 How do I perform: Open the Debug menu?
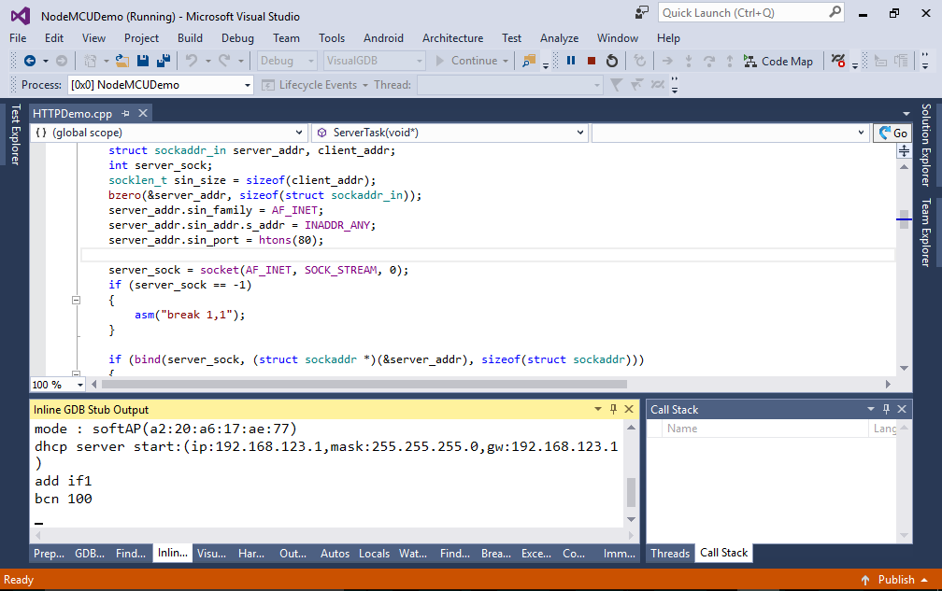tap(237, 37)
